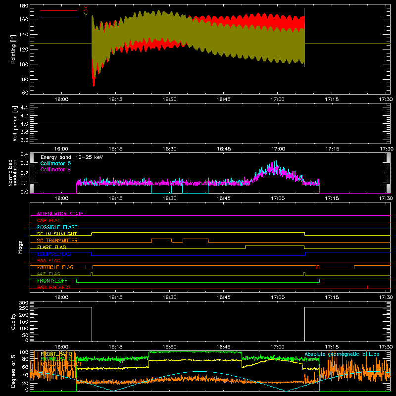Select the ATTENUATOR_STATE flag label
The image size is (396, 396).
click(60, 214)
